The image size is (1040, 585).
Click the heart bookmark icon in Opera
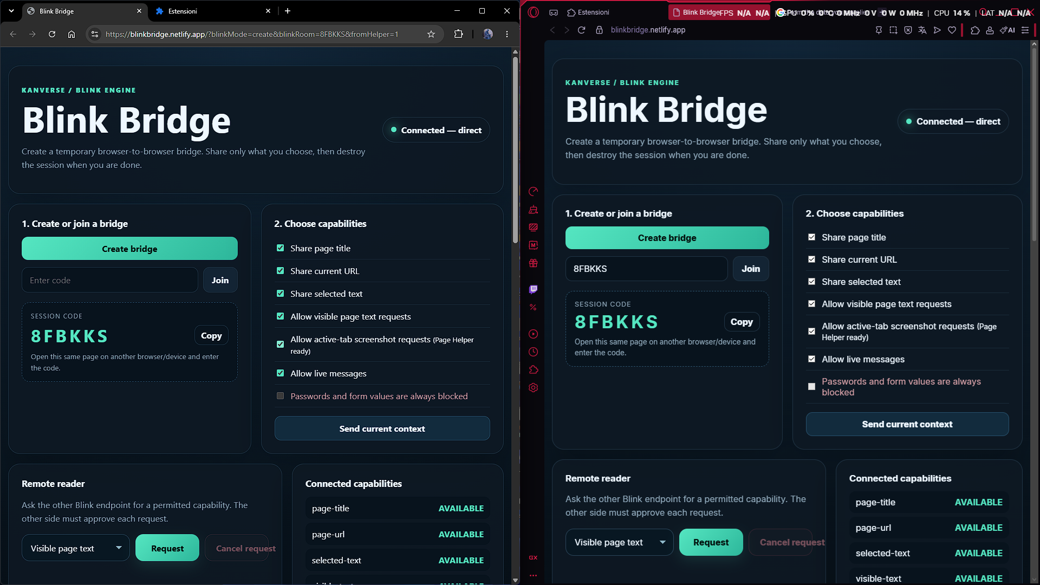[952, 30]
